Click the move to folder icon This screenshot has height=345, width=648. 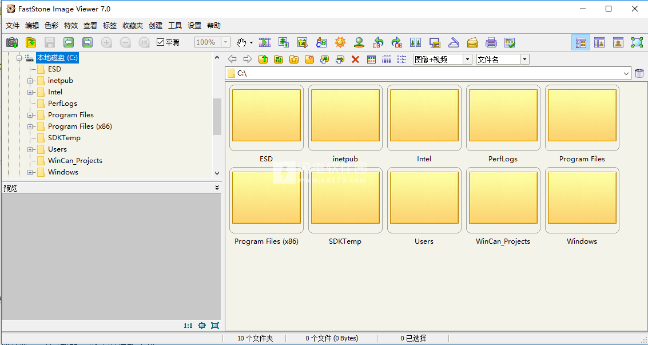340,60
